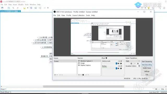Open the OBS Tools menu

click(88, 15)
